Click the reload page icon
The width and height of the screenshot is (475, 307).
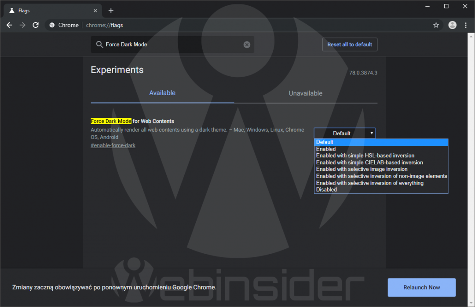36,25
